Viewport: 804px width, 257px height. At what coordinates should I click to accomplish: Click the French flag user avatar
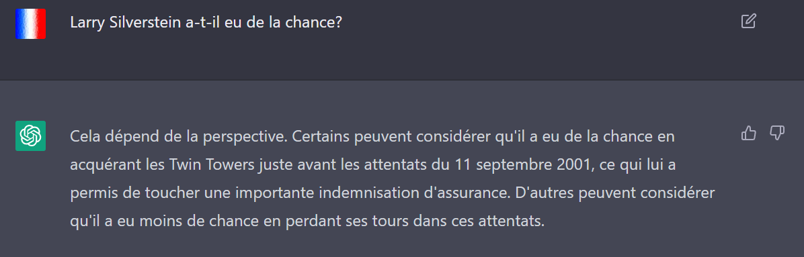tap(31, 23)
